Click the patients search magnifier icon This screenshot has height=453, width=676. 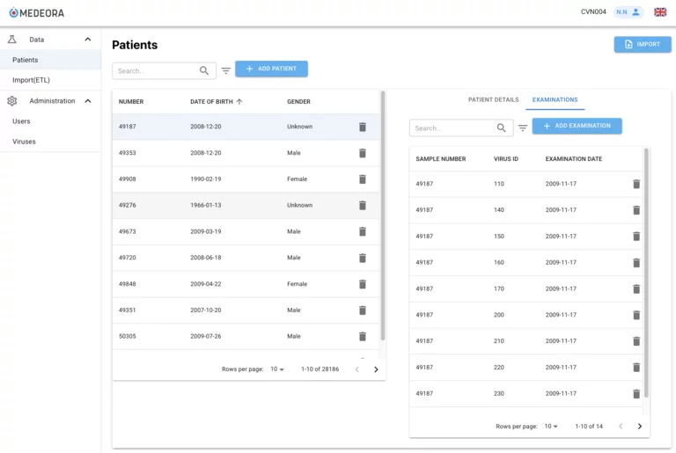click(204, 70)
